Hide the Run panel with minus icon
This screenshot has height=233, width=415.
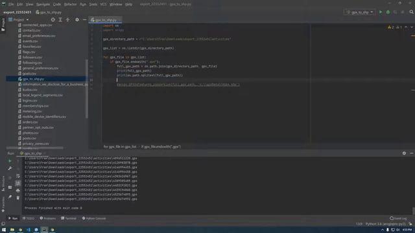tap(411, 153)
